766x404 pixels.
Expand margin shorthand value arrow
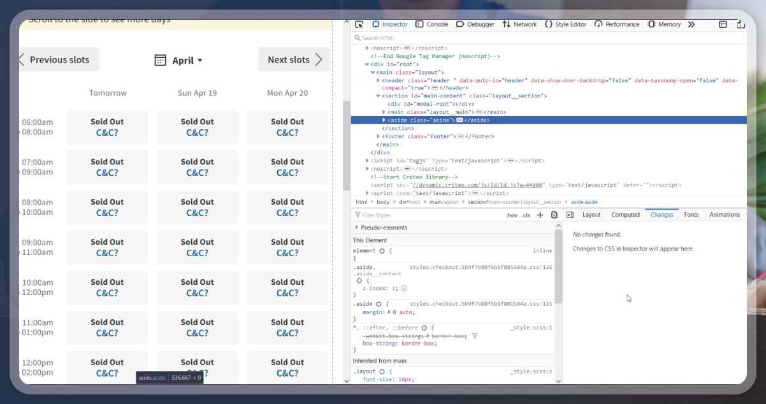(389, 312)
